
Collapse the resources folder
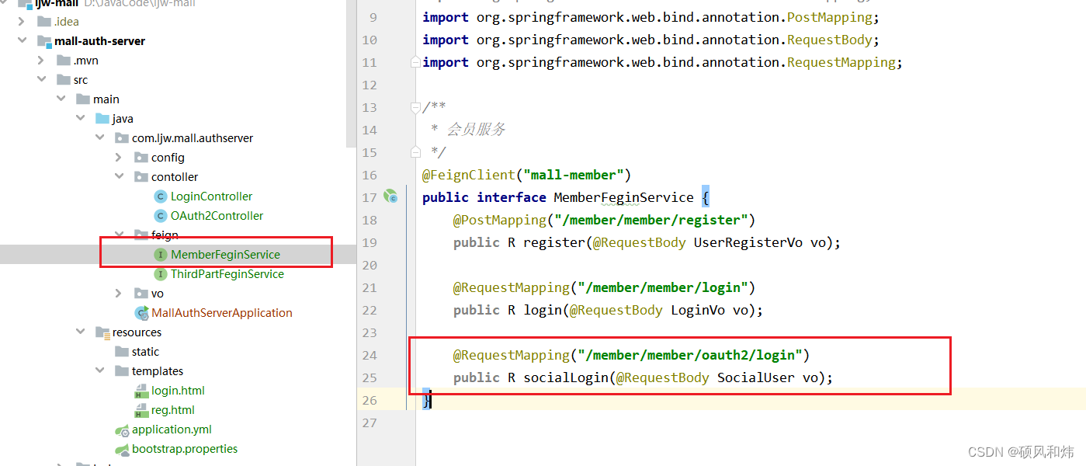click(80, 332)
